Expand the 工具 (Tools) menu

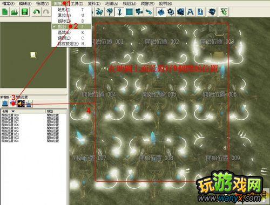click(77, 3)
